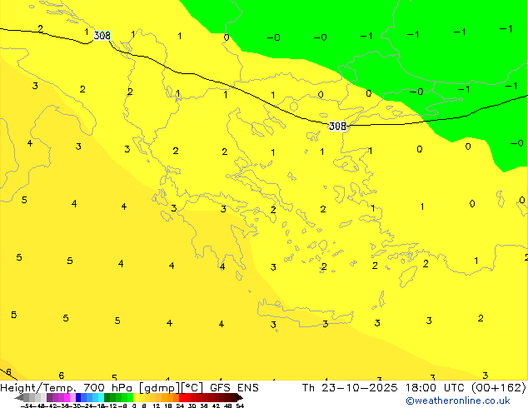Click the '24' legend scale value
Image resolution: width=528 pixels, height=408 pixels.
(x=180, y=406)
